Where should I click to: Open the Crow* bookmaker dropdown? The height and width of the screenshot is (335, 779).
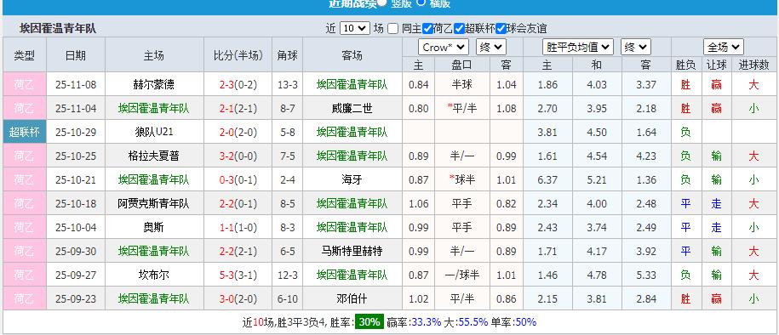click(x=444, y=47)
